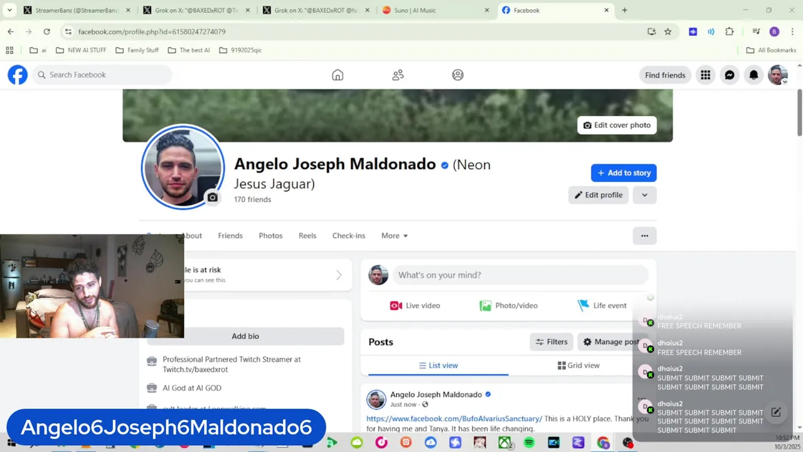Open Chrome three-dot menu
The image size is (803, 452).
(x=791, y=31)
